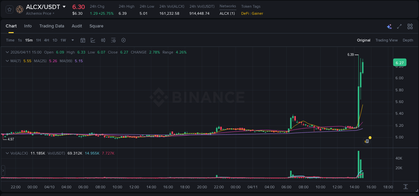Open the Square tab

96,26
